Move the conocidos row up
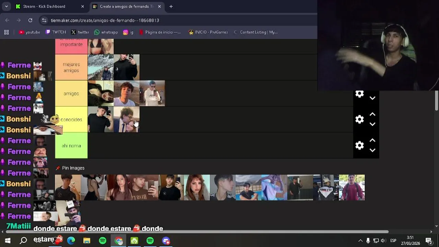The width and height of the screenshot is (439, 247). tap(372, 114)
